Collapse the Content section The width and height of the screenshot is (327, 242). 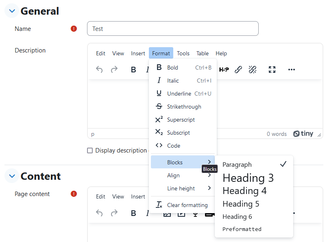12,176
